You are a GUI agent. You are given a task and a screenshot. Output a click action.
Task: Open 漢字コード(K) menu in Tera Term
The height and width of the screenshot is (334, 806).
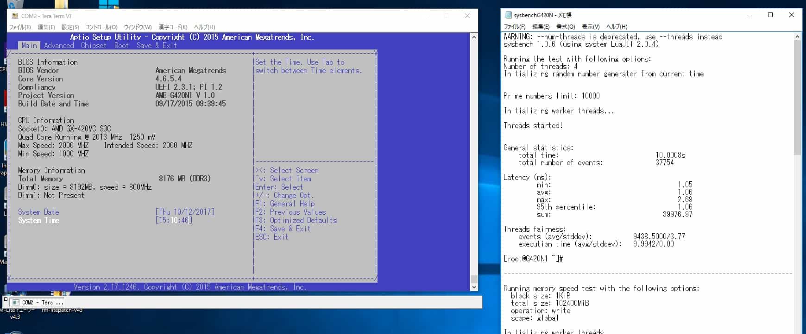point(173,27)
